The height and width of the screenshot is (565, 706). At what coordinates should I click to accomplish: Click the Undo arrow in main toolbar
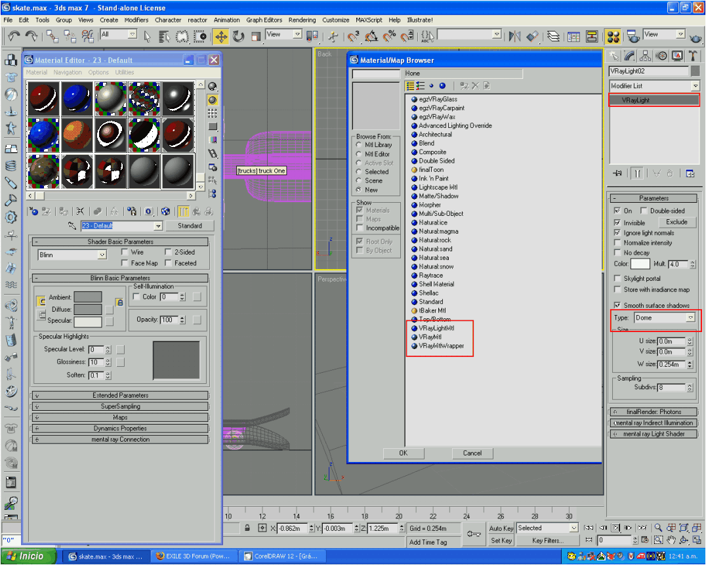pyautogui.click(x=14, y=36)
